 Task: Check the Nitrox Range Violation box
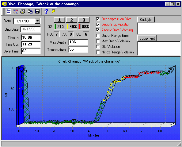click(x=98, y=52)
